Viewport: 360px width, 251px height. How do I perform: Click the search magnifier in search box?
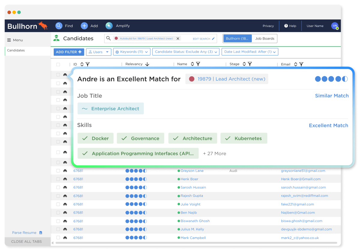109,38
